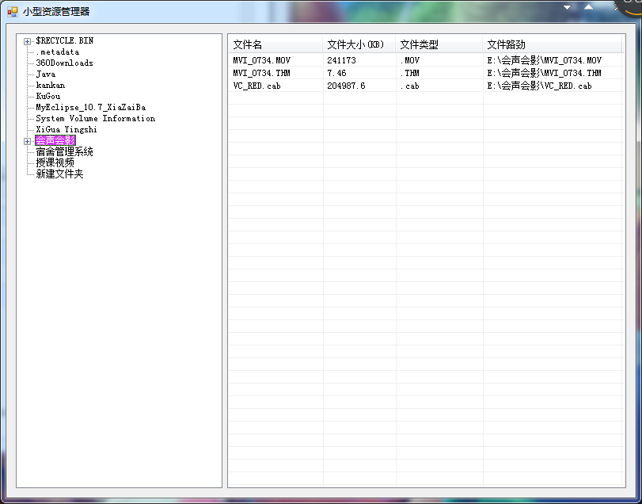642x504 pixels.
Task: Click path E:\会声会影\MVI_0734.MOV
Action: pos(544,60)
